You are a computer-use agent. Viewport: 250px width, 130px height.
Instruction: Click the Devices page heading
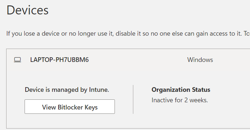click(x=27, y=10)
